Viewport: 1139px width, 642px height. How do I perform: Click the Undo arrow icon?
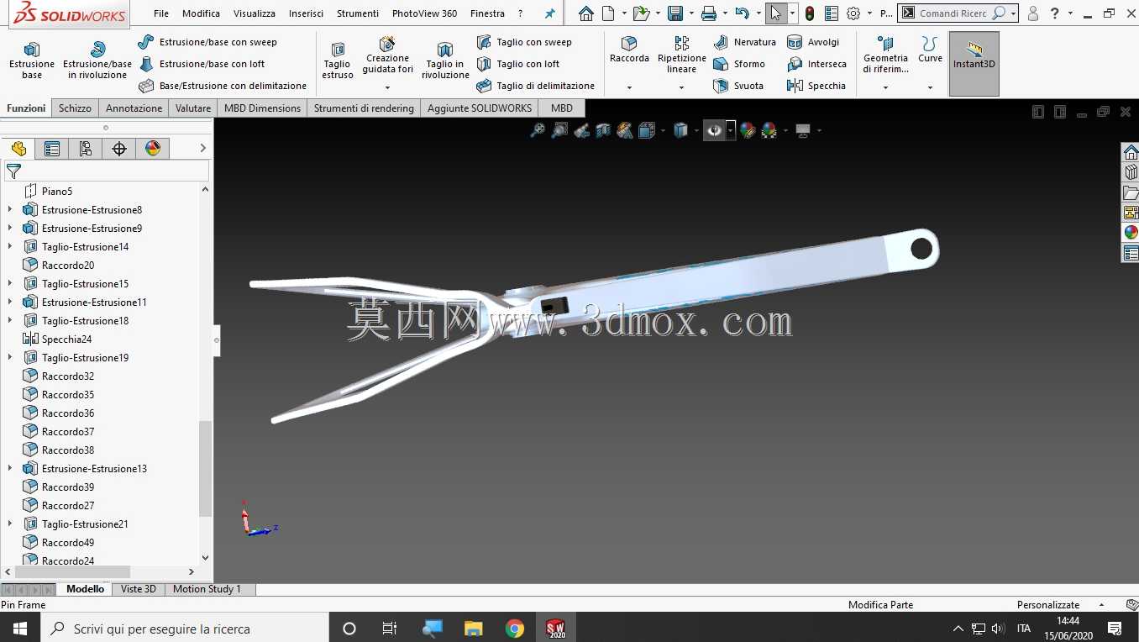[x=742, y=13]
